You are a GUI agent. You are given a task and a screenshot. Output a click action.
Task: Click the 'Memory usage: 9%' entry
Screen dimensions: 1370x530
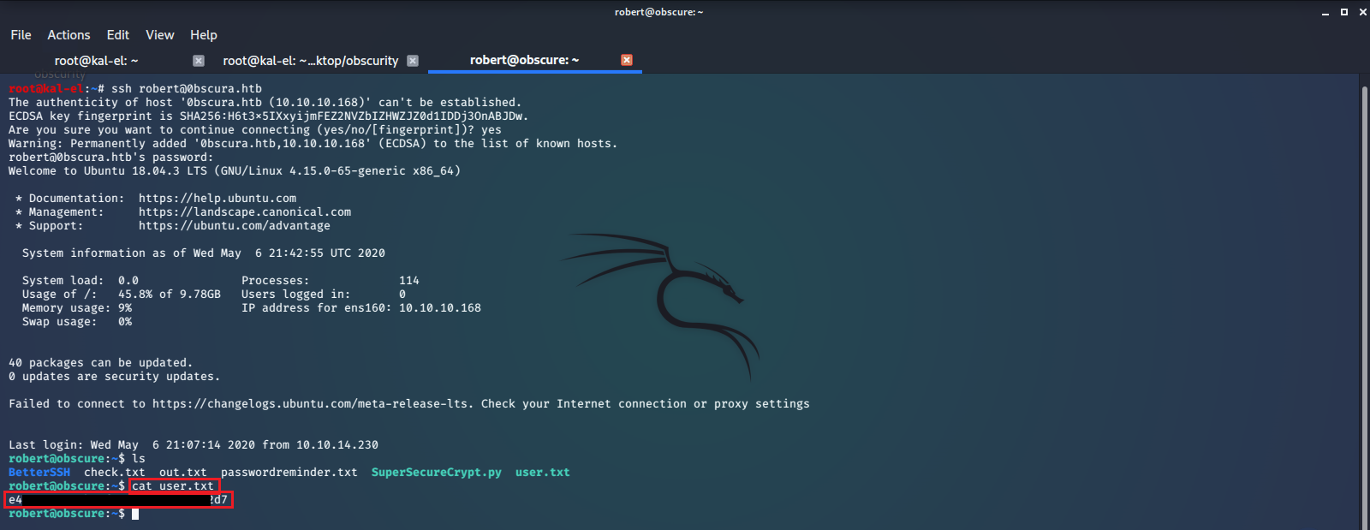(x=77, y=308)
